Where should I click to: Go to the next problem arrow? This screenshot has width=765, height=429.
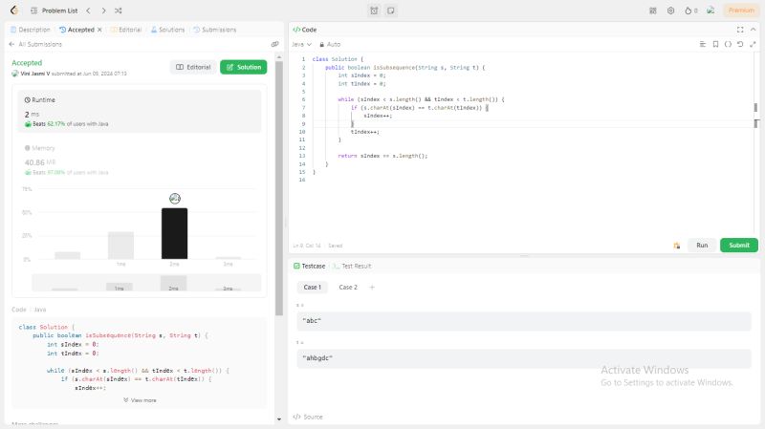coord(103,11)
